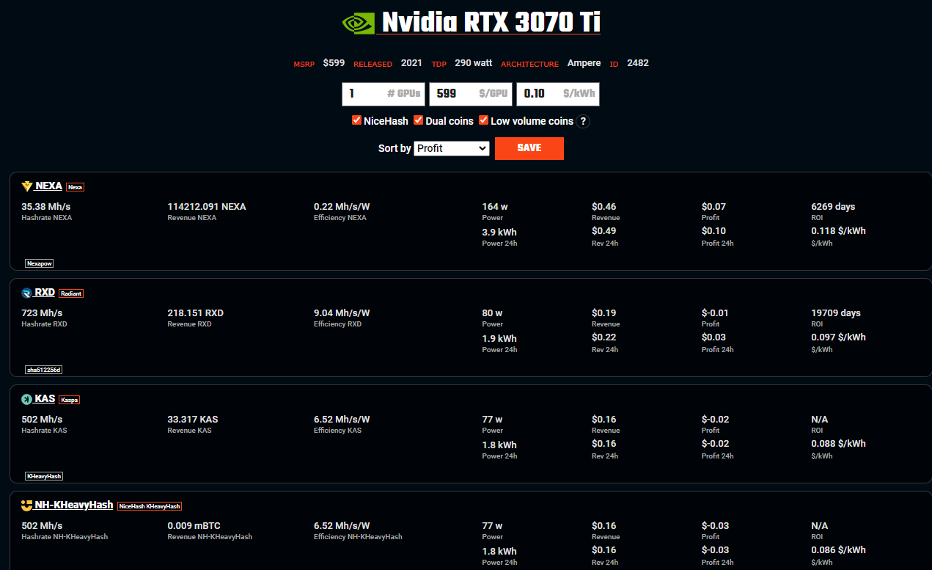
Task: Open the Nvidia RTX 3070 Ti title link
Action: point(490,23)
